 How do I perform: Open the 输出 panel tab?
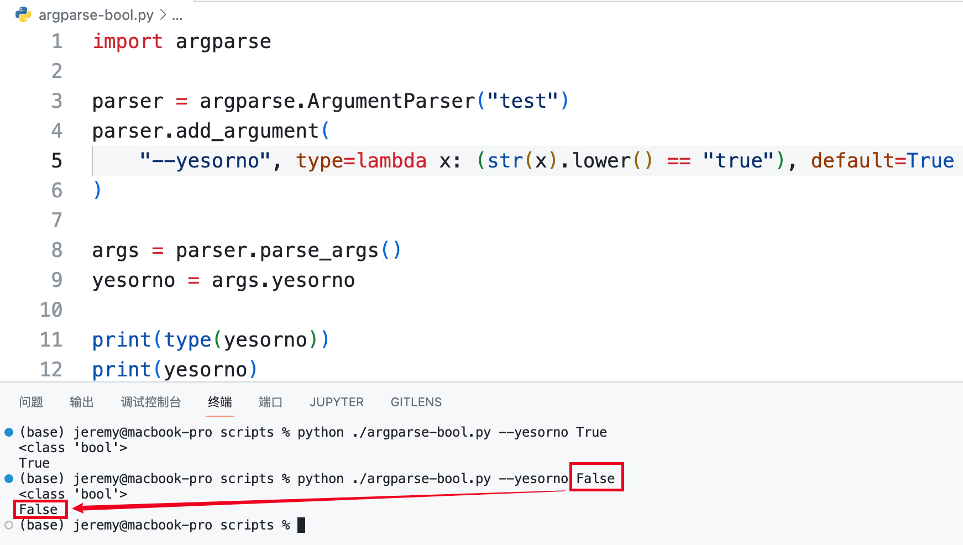pos(82,402)
